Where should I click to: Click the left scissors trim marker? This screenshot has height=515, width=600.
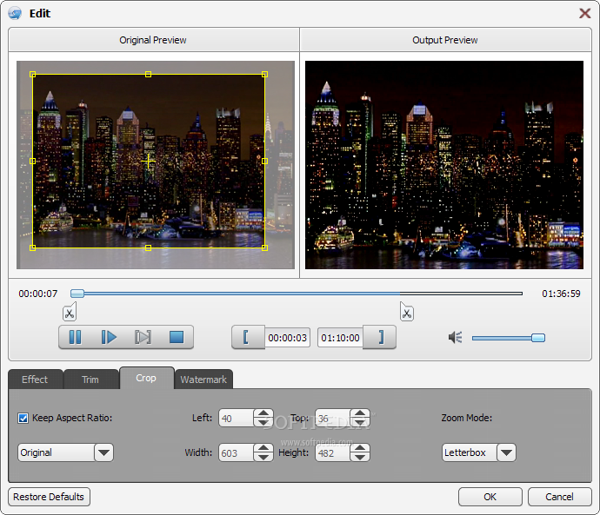point(70,312)
